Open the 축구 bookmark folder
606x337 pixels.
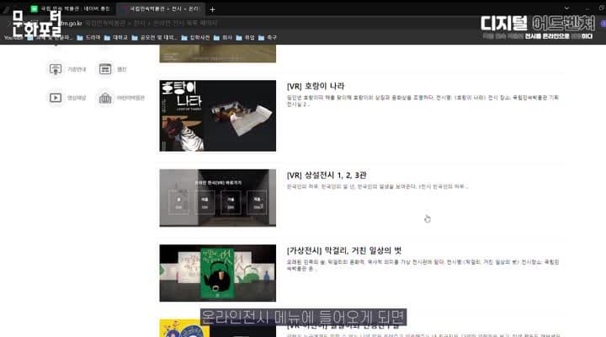coord(268,38)
